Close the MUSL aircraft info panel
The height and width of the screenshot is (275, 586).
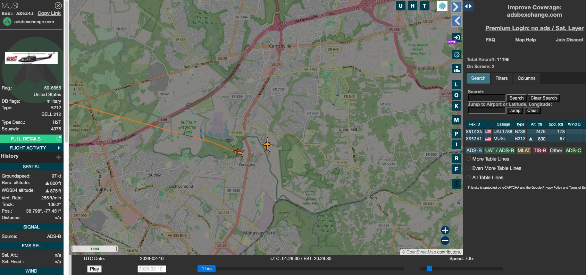(58, 6)
